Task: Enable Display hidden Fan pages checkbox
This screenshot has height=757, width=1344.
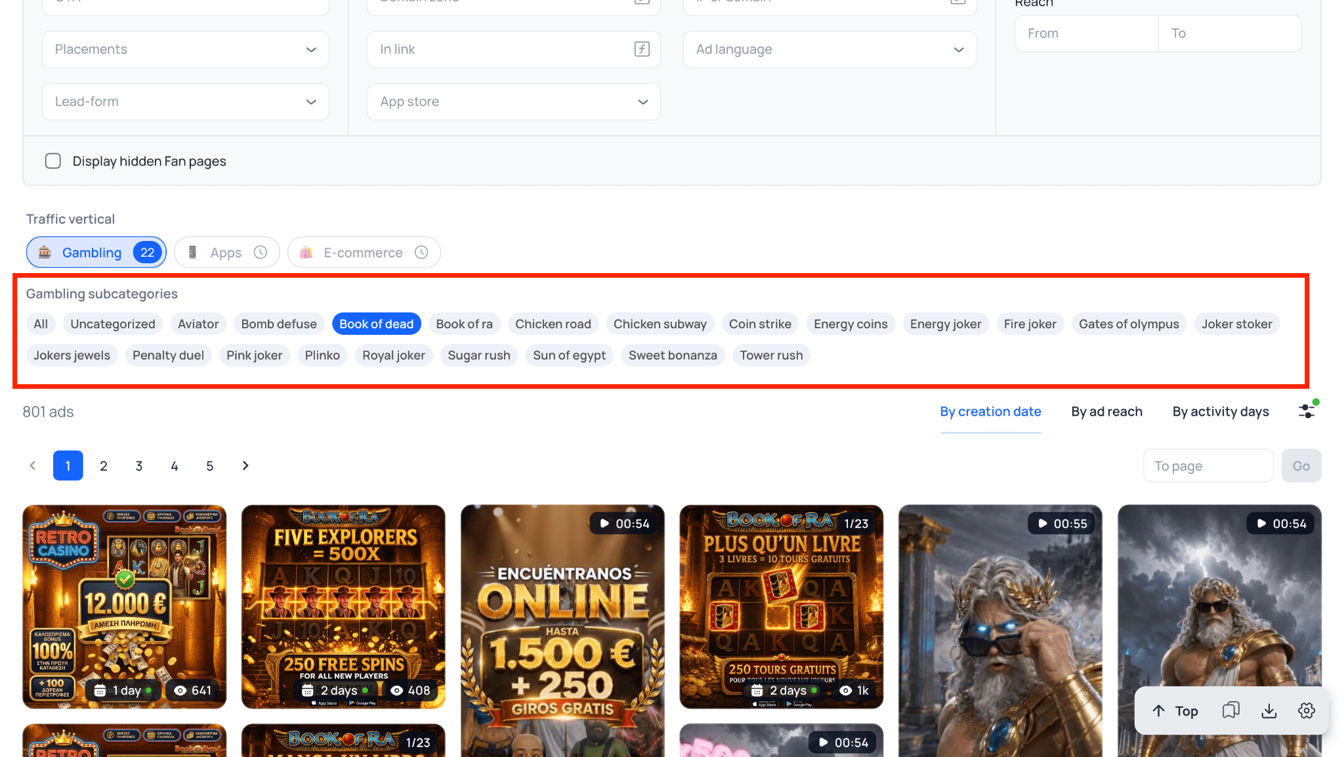Action: 53,161
